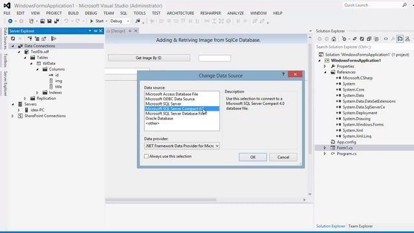Viewport: 414px width, 233px height.
Task: Expand the Properties node in Solution Explorer
Action: [325, 66]
